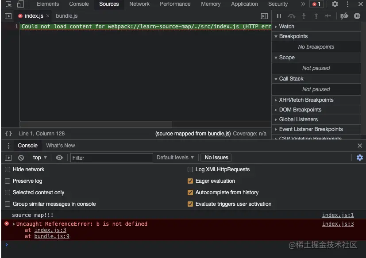The image size is (366, 258).
Task: Open the Default levels dropdown
Action: pyautogui.click(x=175, y=158)
